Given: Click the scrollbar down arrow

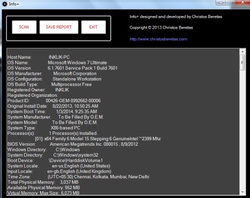Looking at the screenshot, I should coord(242,192).
